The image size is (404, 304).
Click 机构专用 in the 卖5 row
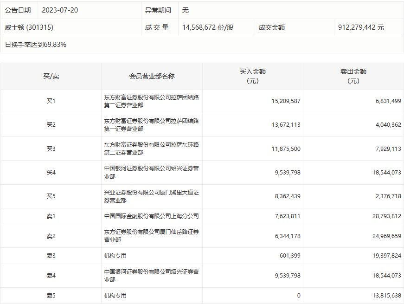[115, 296]
